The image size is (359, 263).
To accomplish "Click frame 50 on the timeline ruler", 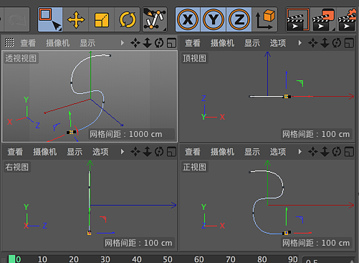I will 168,259.
